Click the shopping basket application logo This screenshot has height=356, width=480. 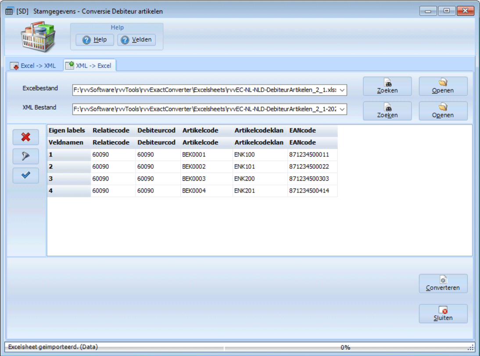[38, 37]
